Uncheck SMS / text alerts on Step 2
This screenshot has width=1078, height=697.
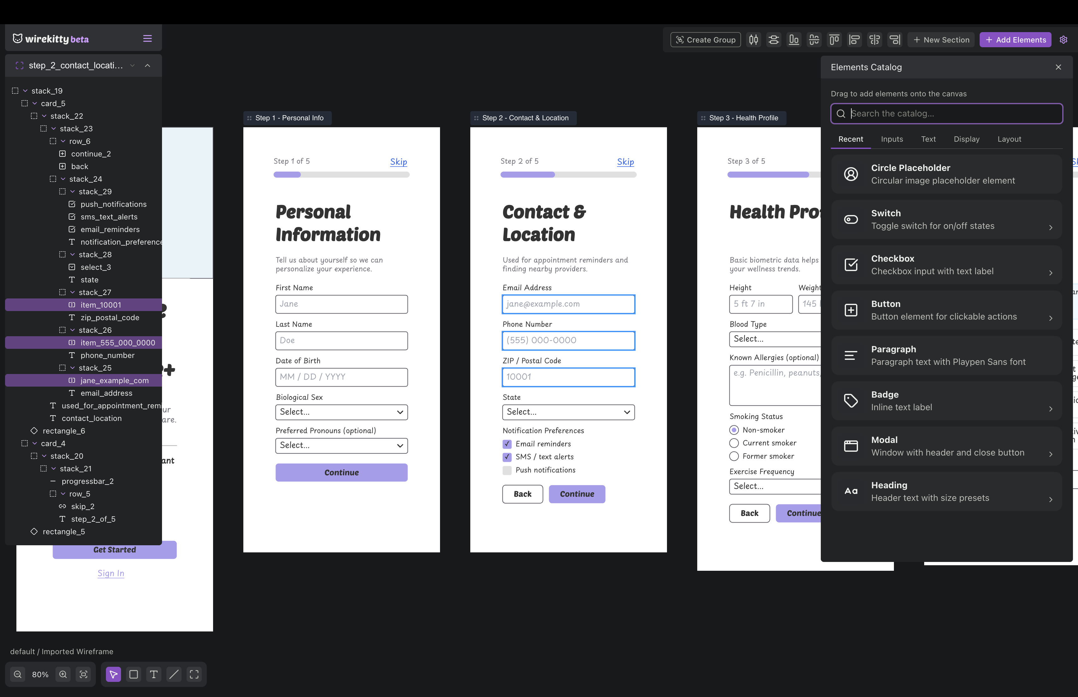507,457
